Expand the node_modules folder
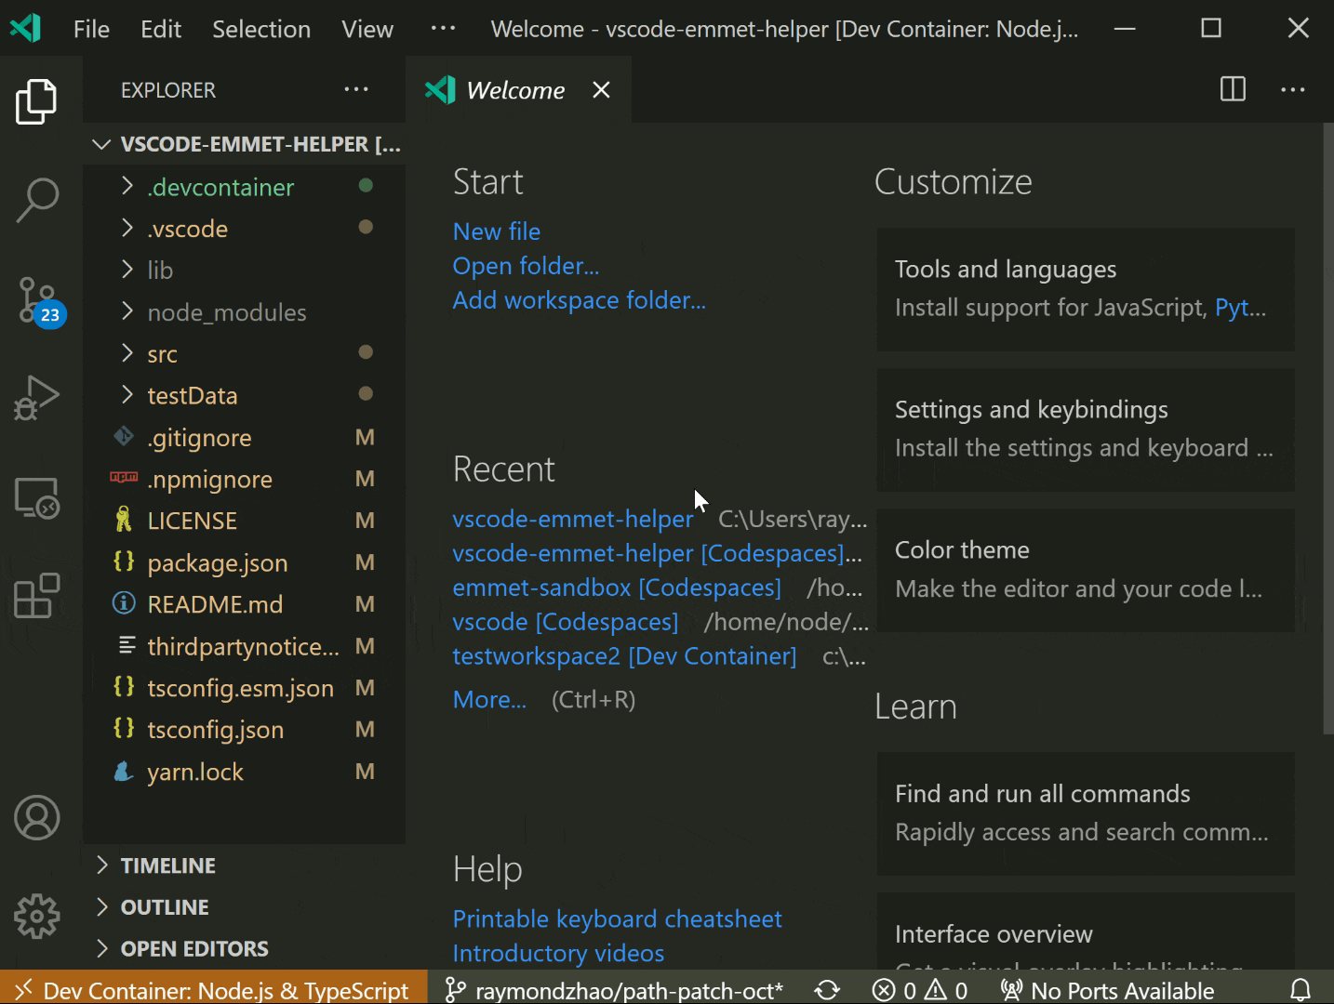Image resolution: width=1334 pixels, height=1004 pixels. click(x=227, y=312)
